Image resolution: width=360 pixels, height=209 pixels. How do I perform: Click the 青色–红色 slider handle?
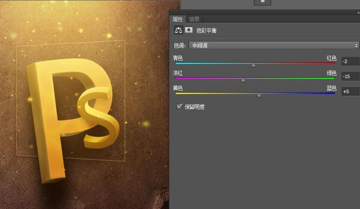click(x=253, y=65)
